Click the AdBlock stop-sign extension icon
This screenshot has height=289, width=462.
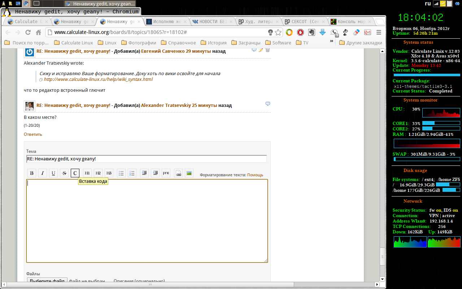coord(300,33)
